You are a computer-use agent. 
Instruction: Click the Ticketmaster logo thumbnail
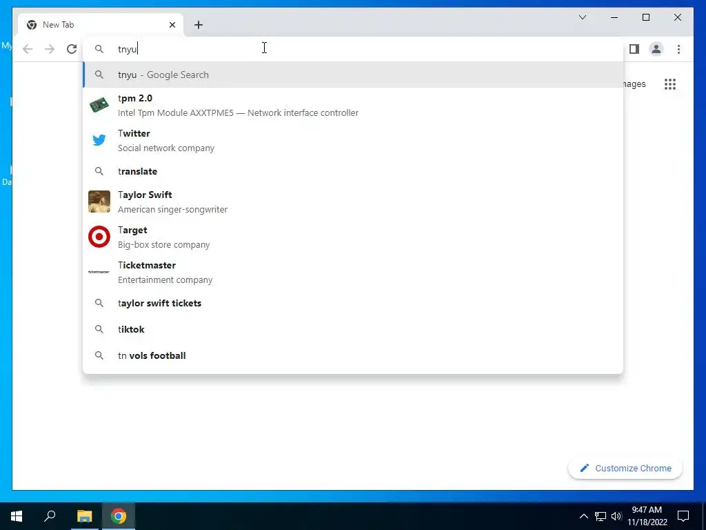click(x=99, y=272)
